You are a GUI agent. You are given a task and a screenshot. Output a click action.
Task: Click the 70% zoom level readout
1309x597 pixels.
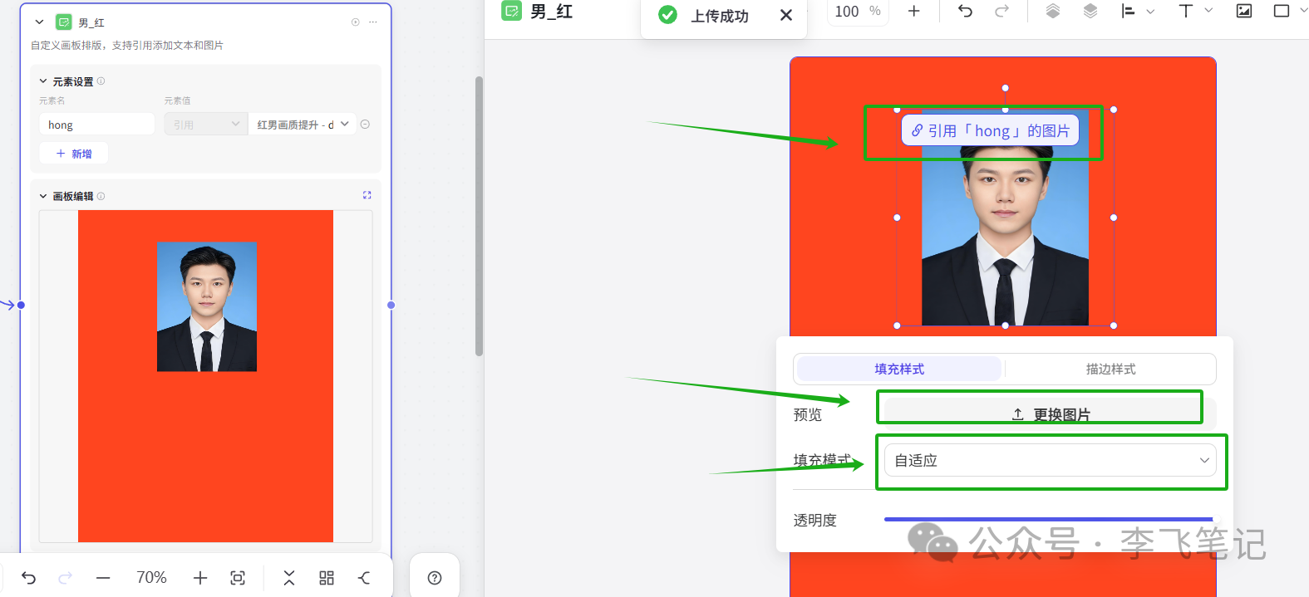[151, 578]
